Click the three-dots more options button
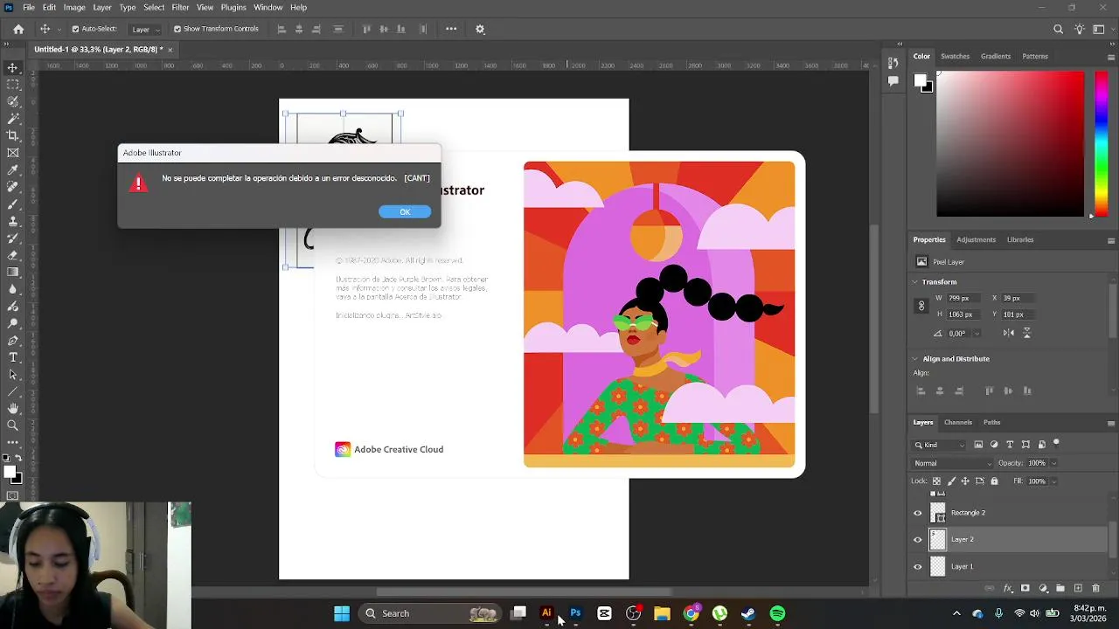The width and height of the screenshot is (1119, 629). [x=451, y=29]
